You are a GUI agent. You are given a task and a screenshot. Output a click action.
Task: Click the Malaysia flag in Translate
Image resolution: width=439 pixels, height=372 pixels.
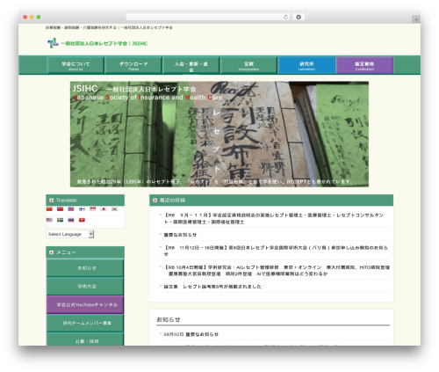point(49,220)
